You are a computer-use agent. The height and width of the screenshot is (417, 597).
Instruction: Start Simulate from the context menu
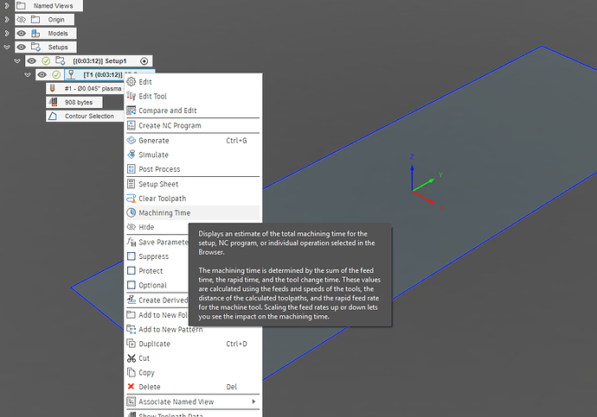click(x=153, y=155)
